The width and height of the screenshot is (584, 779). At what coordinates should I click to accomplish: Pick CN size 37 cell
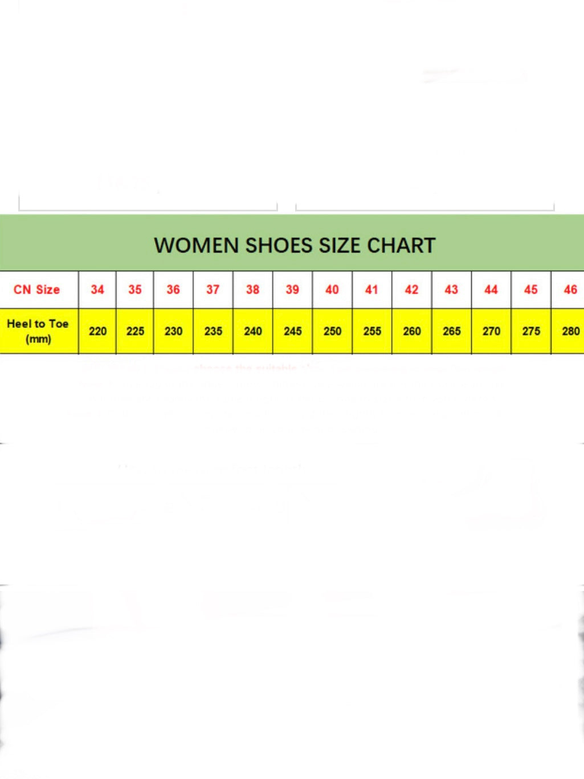[x=213, y=289]
